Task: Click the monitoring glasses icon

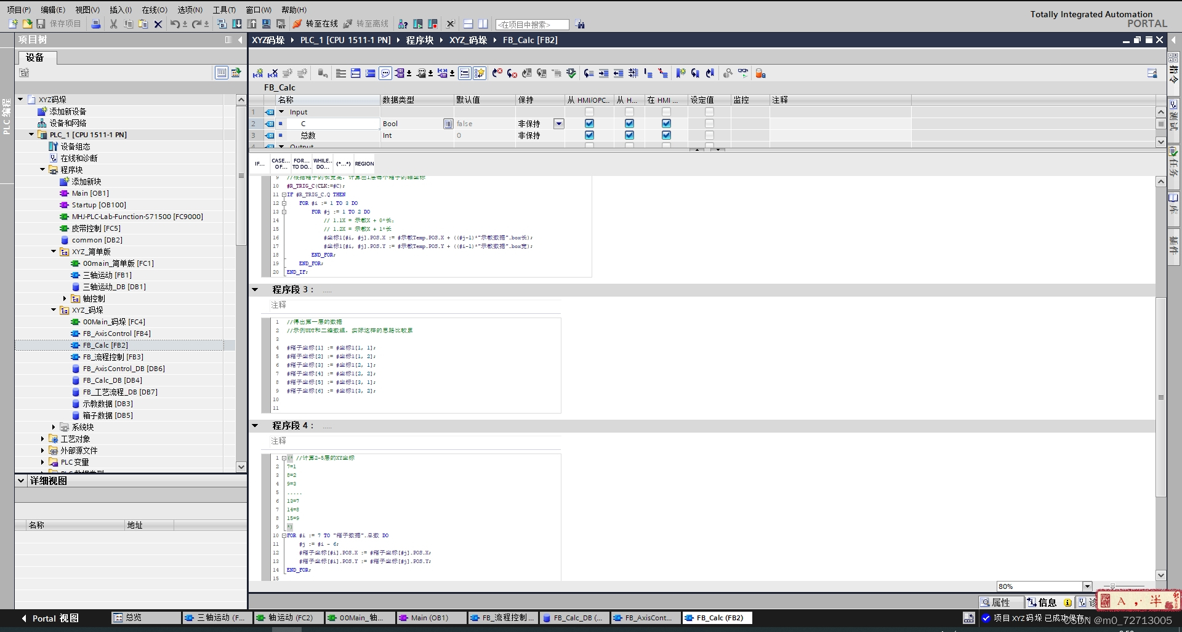Action: [x=743, y=73]
